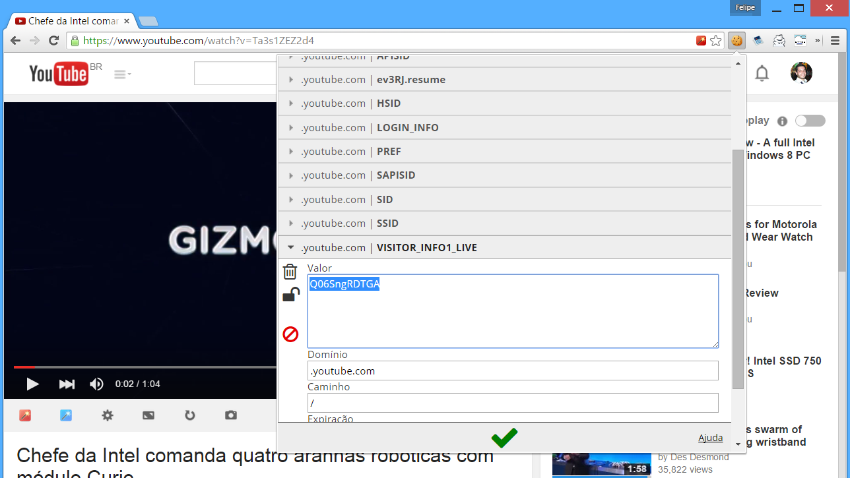Play the video
This screenshot has height=478, width=850.
click(x=32, y=384)
